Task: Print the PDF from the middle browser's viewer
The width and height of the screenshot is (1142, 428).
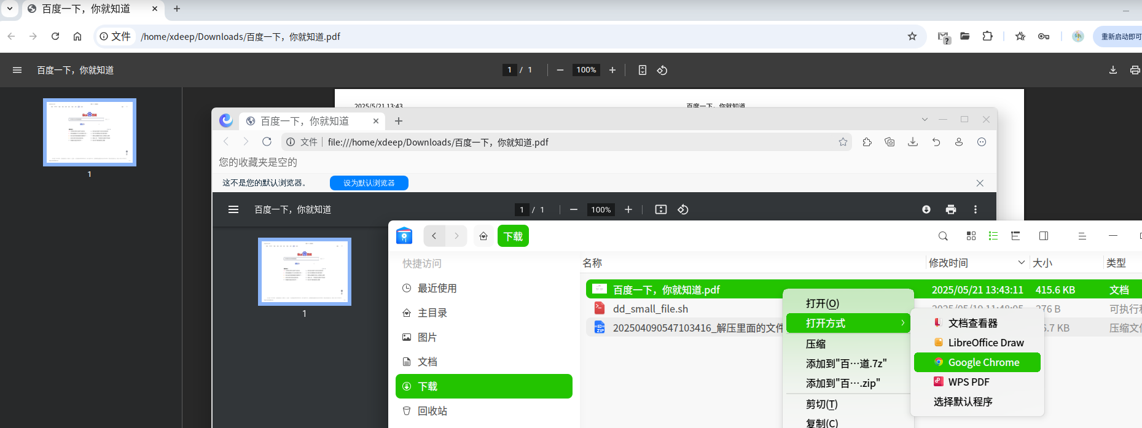Action: 951,209
